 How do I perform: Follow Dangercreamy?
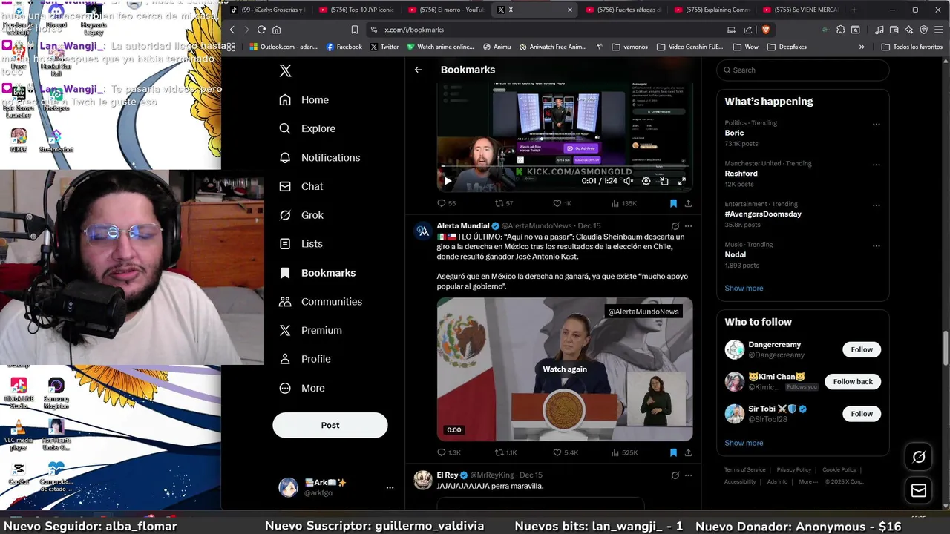point(862,349)
